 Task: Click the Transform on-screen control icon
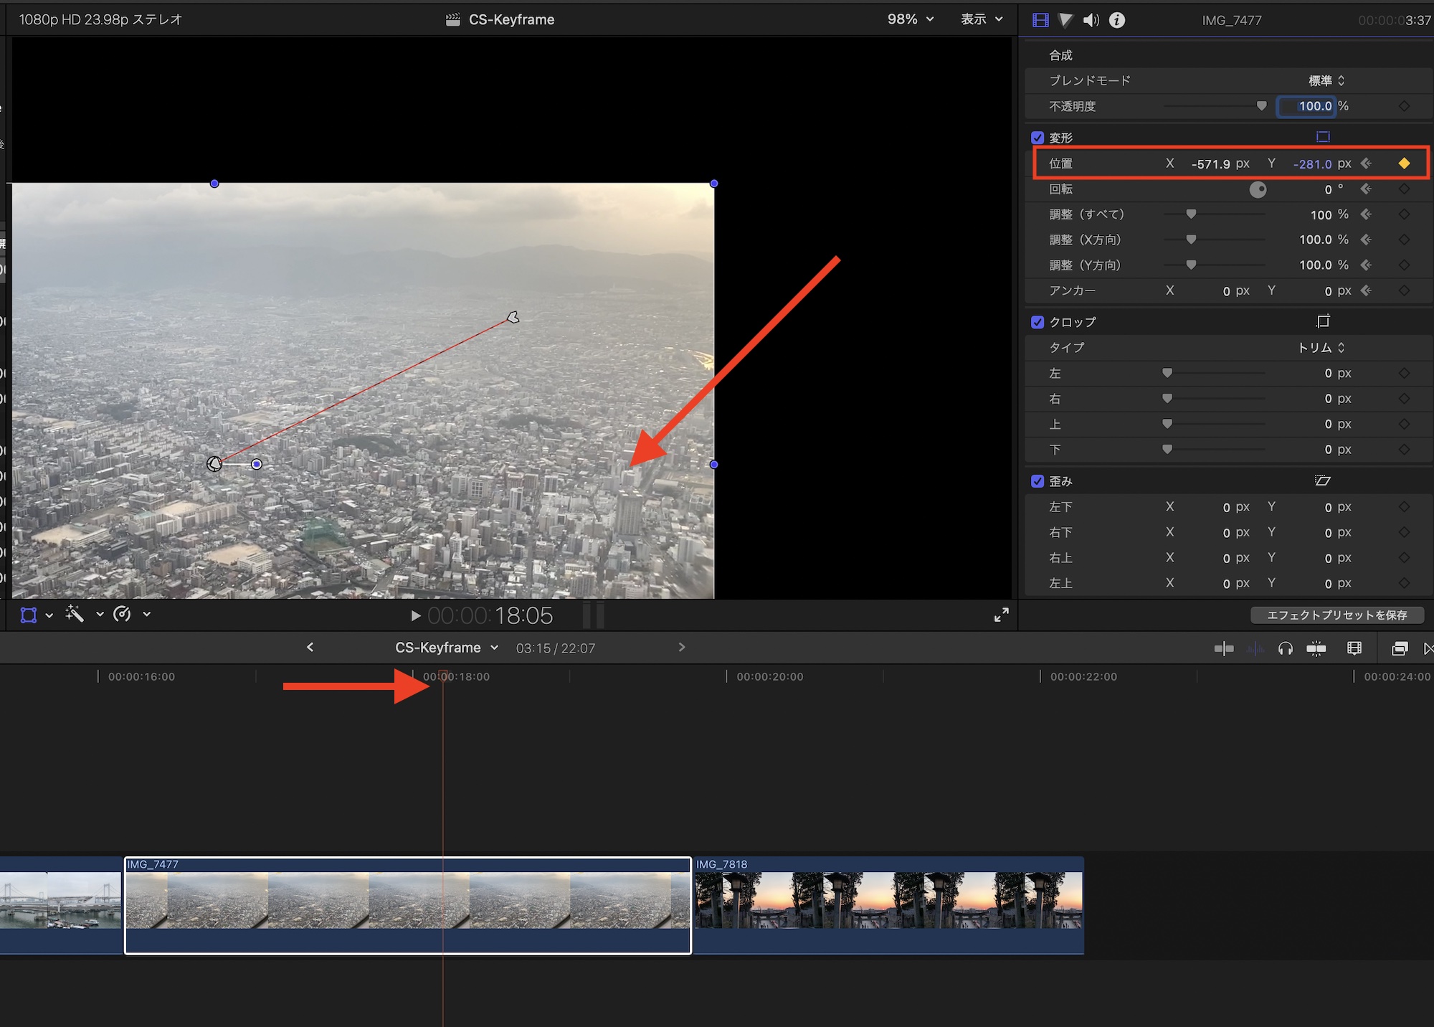pyautogui.click(x=29, y=615)
